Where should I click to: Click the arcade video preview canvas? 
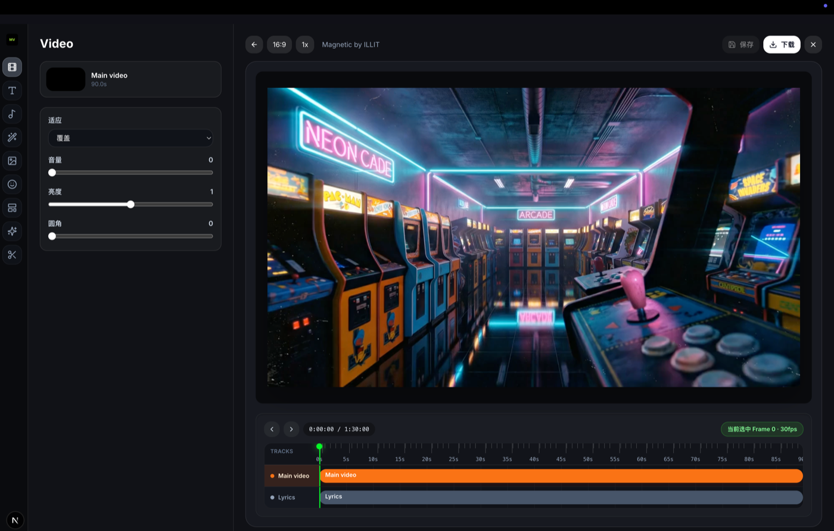(534, 238)
